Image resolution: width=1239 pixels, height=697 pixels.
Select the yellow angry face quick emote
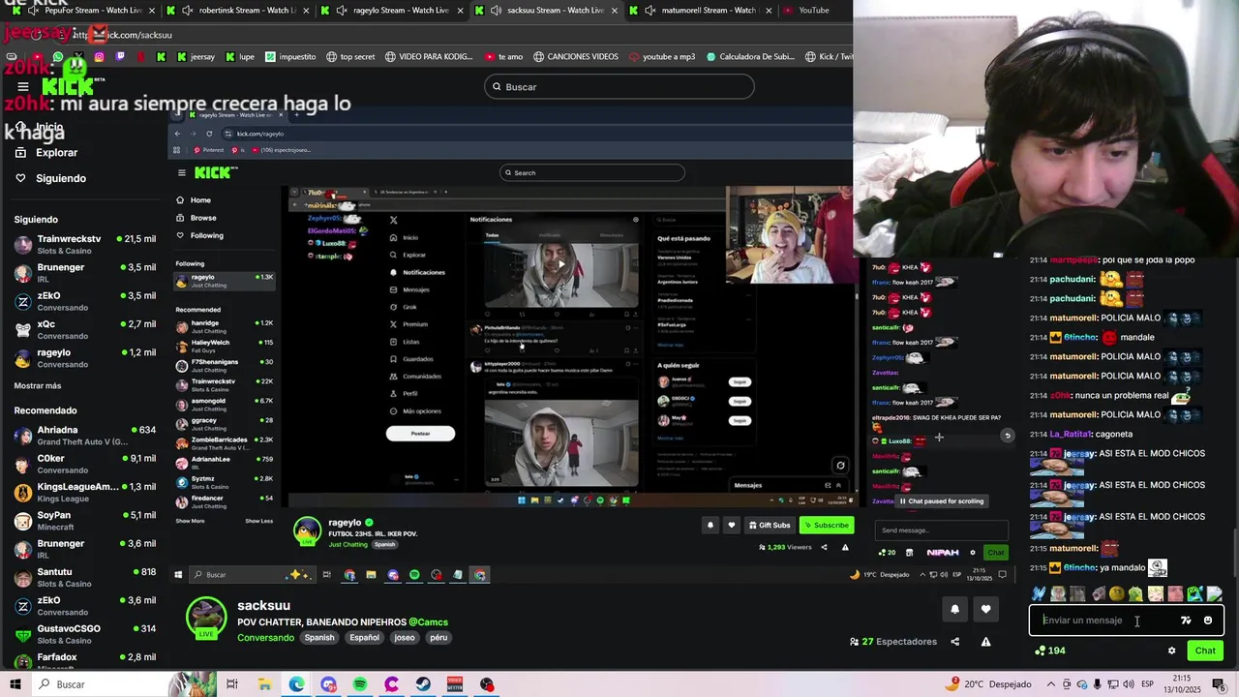tap(1116, 593)
